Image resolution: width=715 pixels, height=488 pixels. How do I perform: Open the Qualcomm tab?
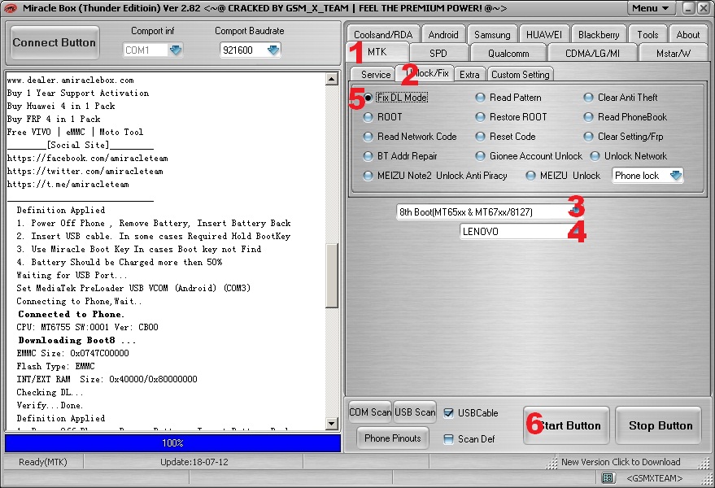pyautogui.click(x=508, y=54)
